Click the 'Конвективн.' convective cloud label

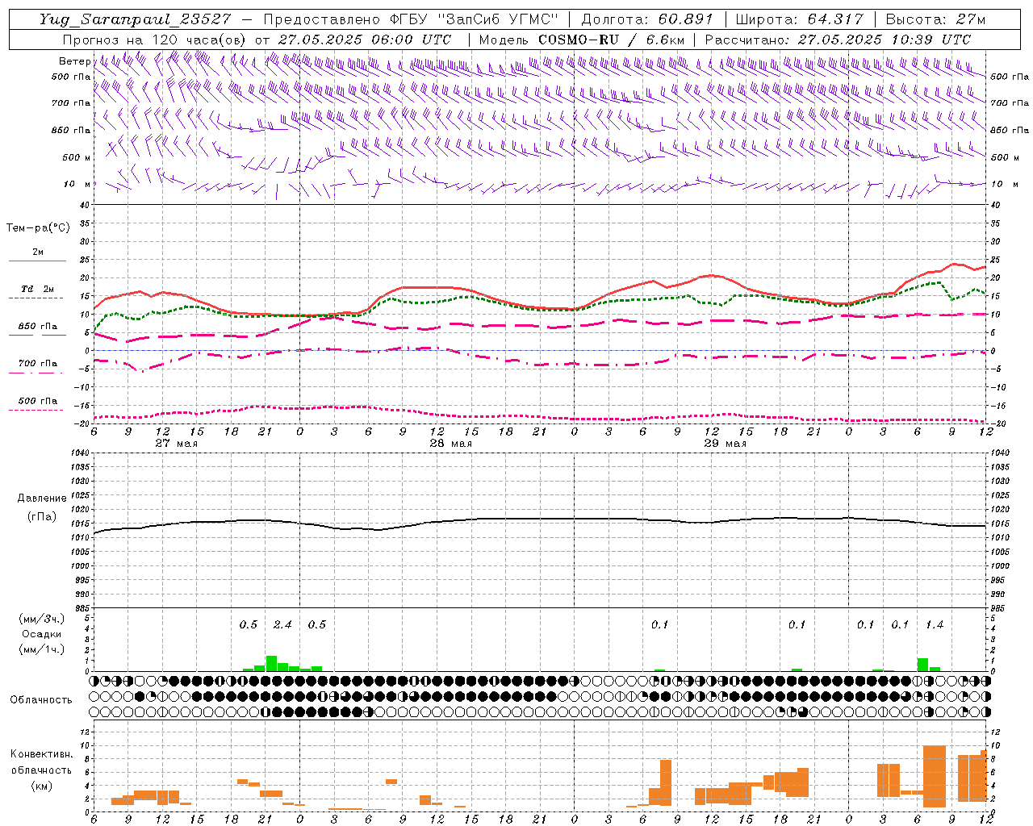click(x=41, y=754)
